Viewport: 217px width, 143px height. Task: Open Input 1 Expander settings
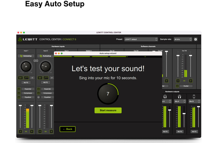click(x=28, y=89)
